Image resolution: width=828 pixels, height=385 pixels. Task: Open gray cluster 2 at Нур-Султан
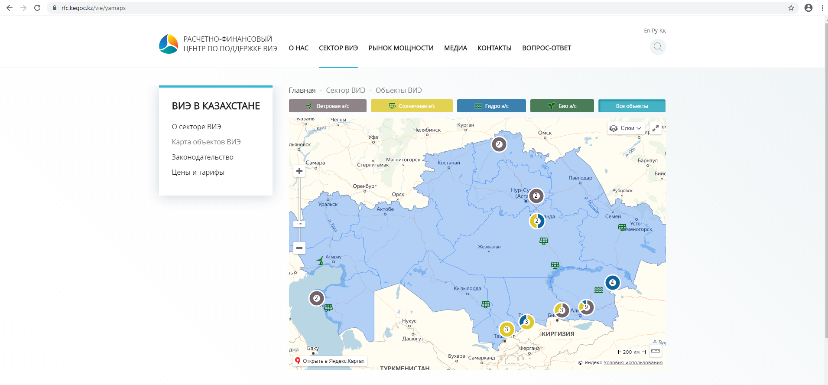pos(536,196)
